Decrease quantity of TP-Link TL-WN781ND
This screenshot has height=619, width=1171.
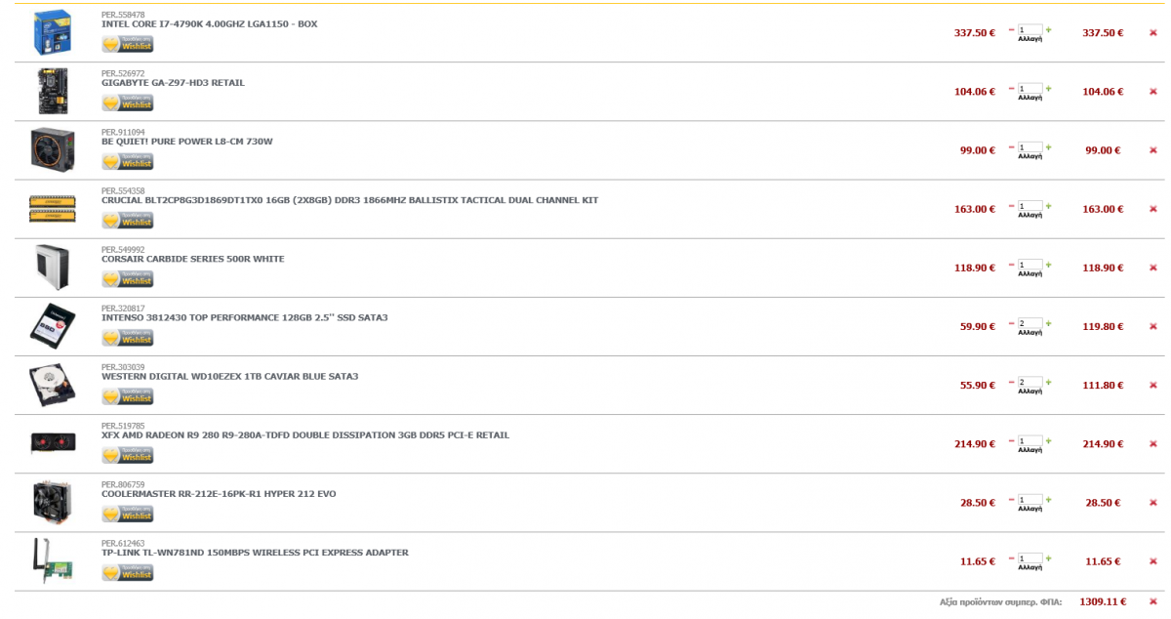1011,557
